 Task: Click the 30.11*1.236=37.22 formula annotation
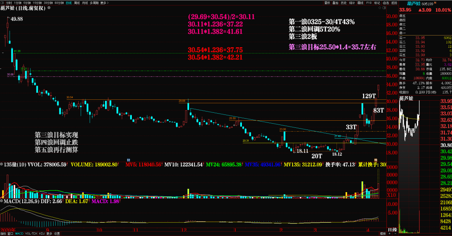(x=216, y=24)
